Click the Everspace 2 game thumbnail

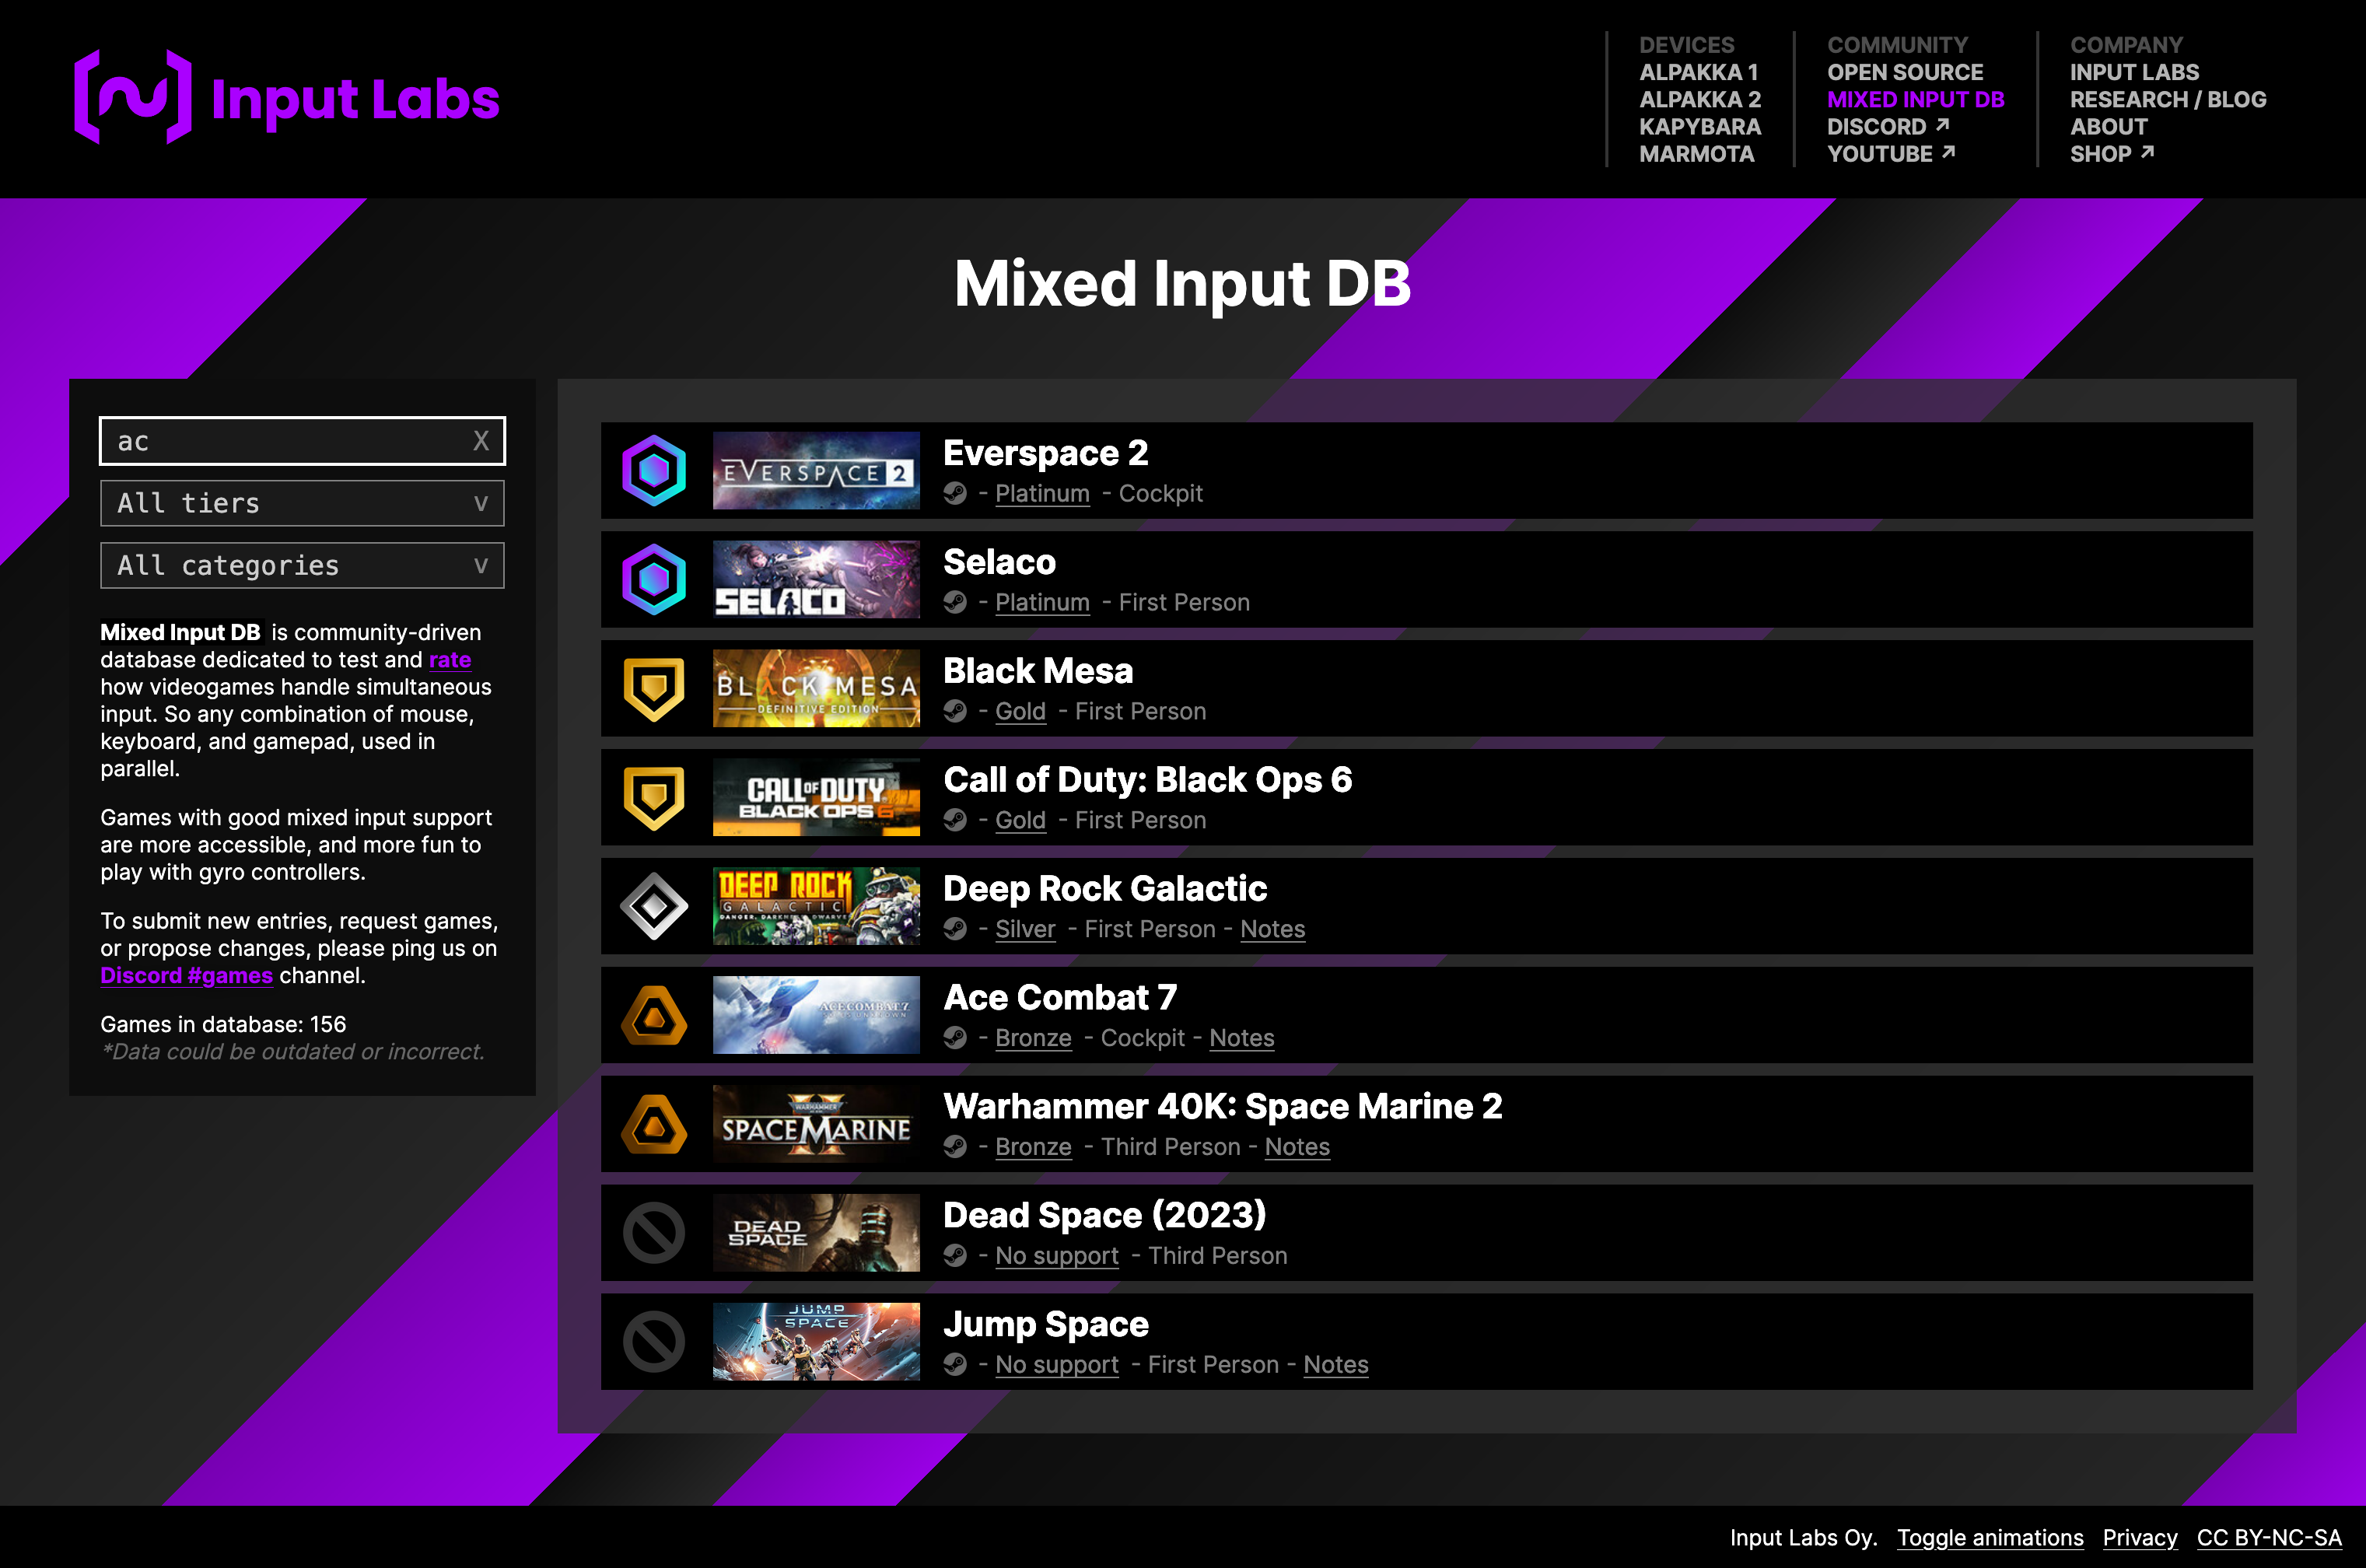[x=816, y=470]
